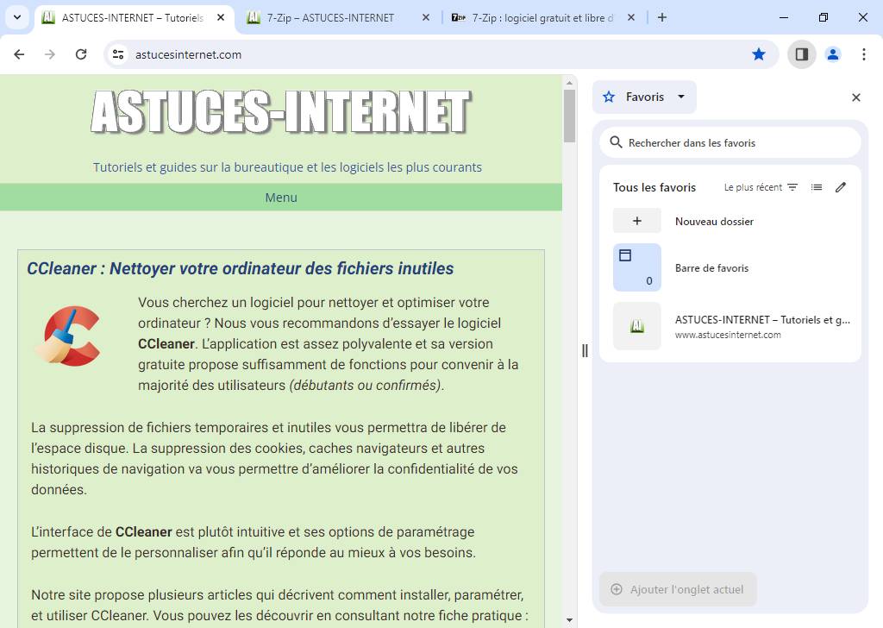Open the Favoris panel dropdown arrow
The height and width of the screenshot is (628, 883).
(680, 97)
